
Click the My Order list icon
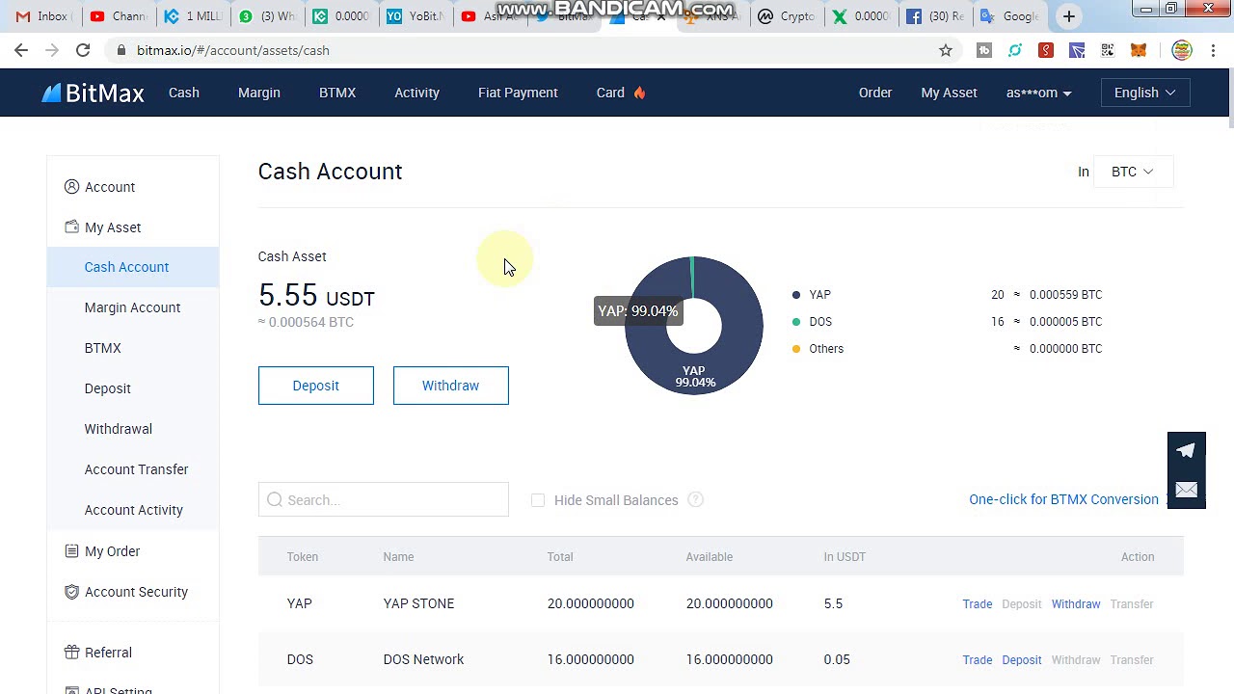click(x=71, y=550)
